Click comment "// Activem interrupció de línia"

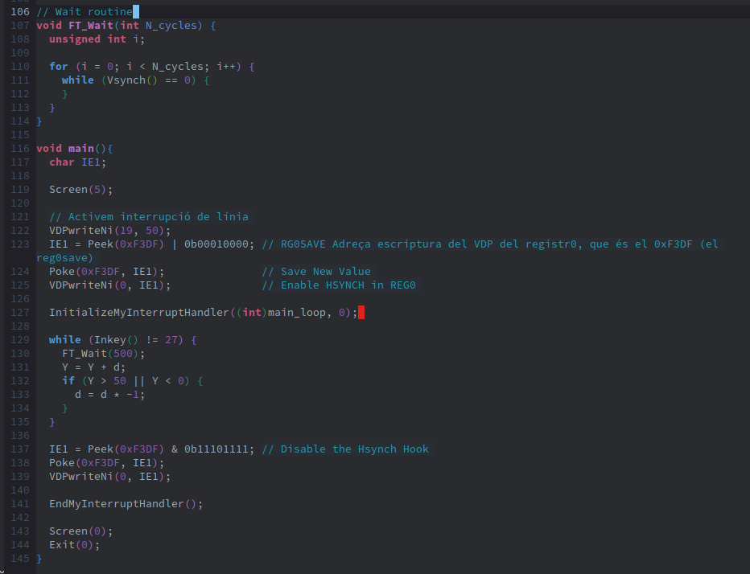[x=149, y=217]
